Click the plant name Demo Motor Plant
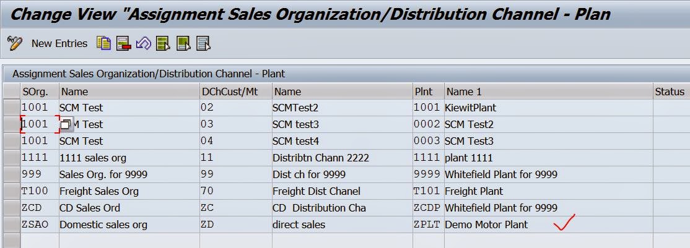Viewport: 690px width, 248px height. coord(486,224)
